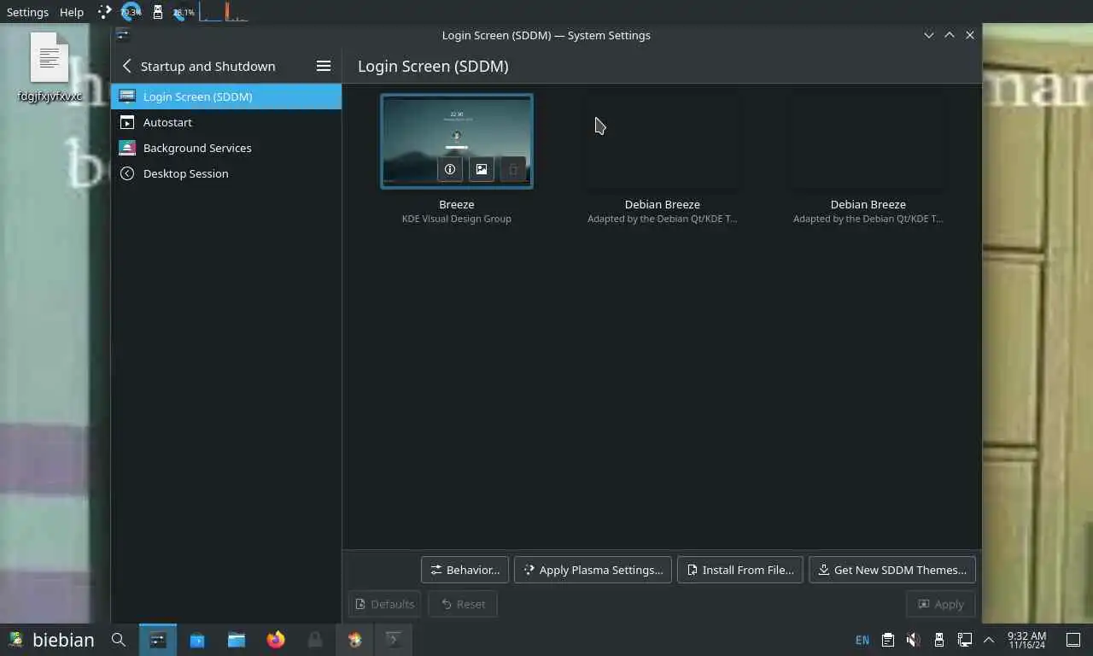Screen dimensions: 1093x656
Task: Click the show desktop button in the taskbar
Action: (1073, 640)
